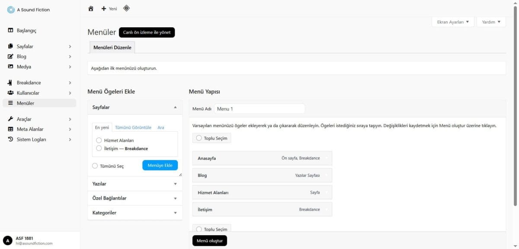This screenshot has height=249, width=519.
Task: Click the Araçlar wrench icon
Action: (x=11, y=119)
